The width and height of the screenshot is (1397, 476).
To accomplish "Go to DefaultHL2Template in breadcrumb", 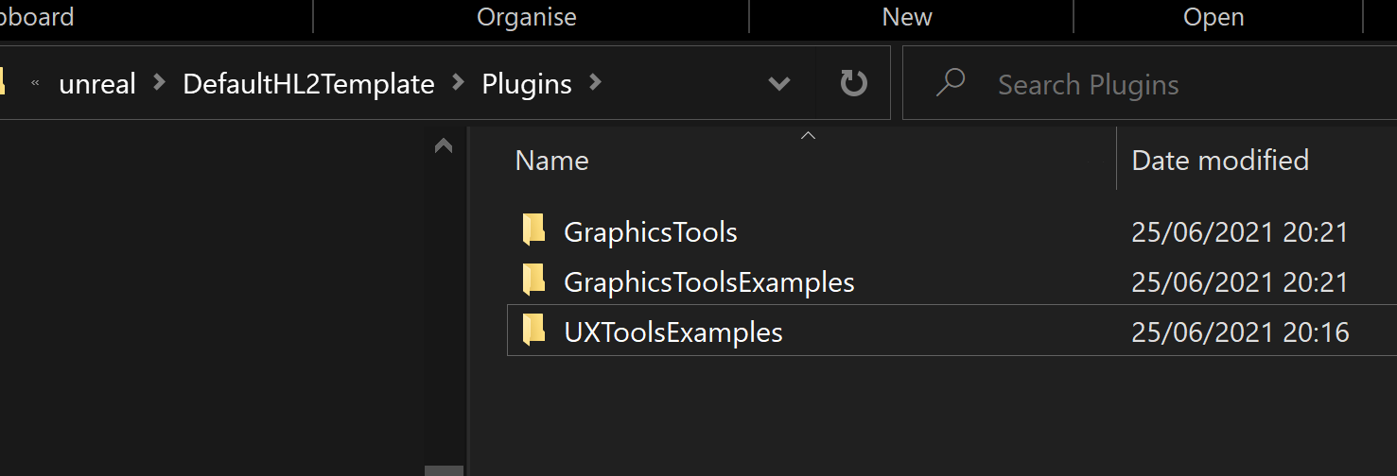I will [x=308, y=84].
